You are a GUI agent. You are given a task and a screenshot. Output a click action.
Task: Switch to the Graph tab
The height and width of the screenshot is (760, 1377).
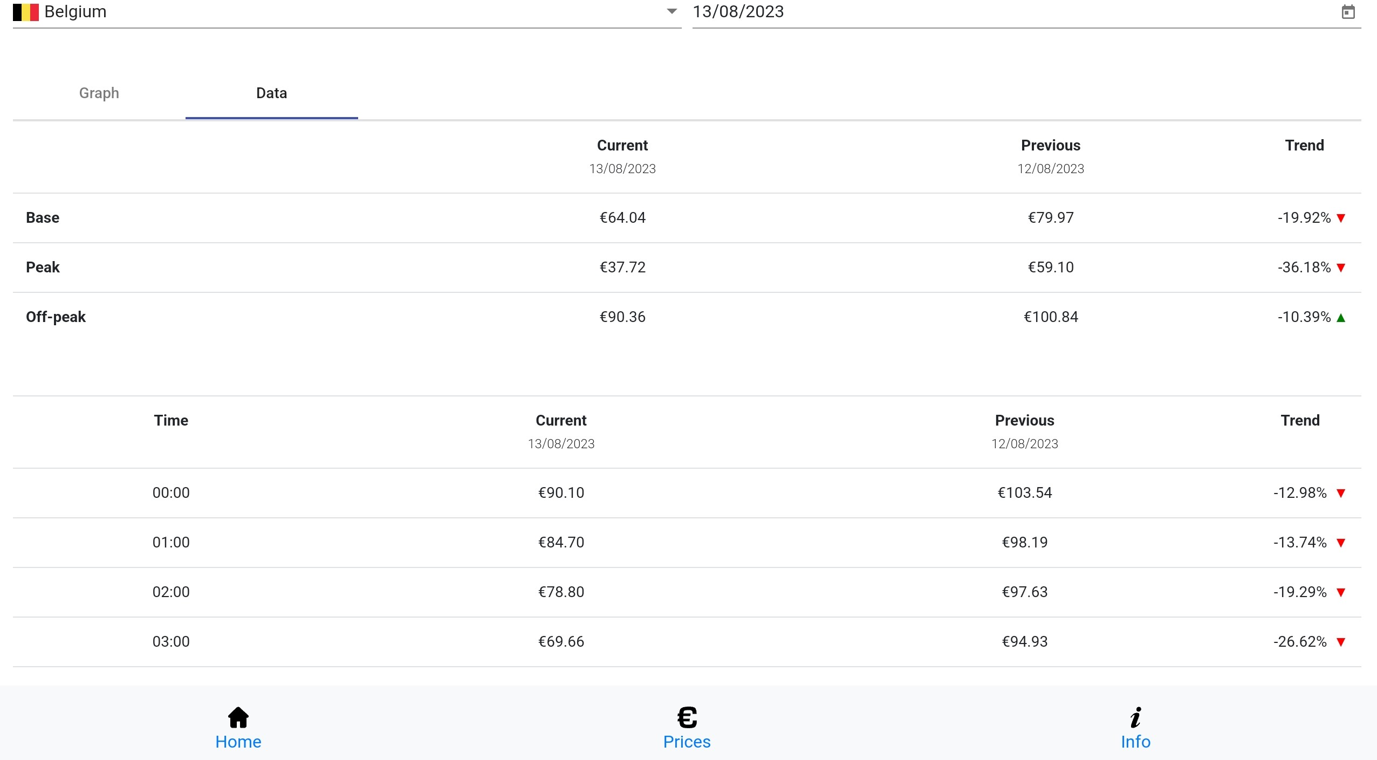coord(99,93)
